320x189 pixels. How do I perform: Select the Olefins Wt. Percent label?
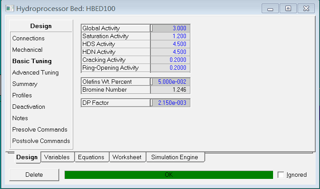pyautogui.click(x=116, y=82)
